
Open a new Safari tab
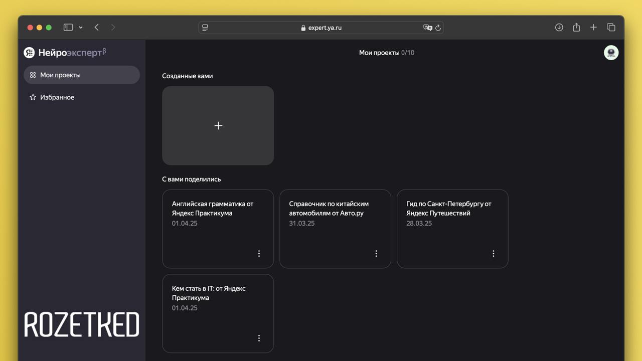point(593,28)
